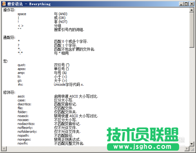Click Unicode字符代码 x text
Screen dimensions: 196x153
tap(69, 85)
